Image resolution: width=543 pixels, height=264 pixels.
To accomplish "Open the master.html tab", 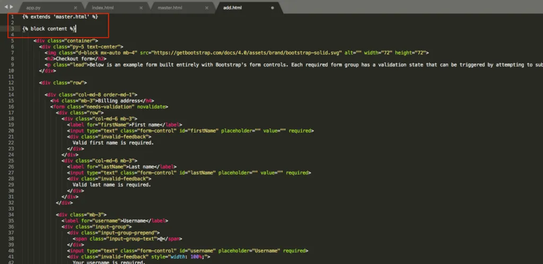I will tap(170, 7).
